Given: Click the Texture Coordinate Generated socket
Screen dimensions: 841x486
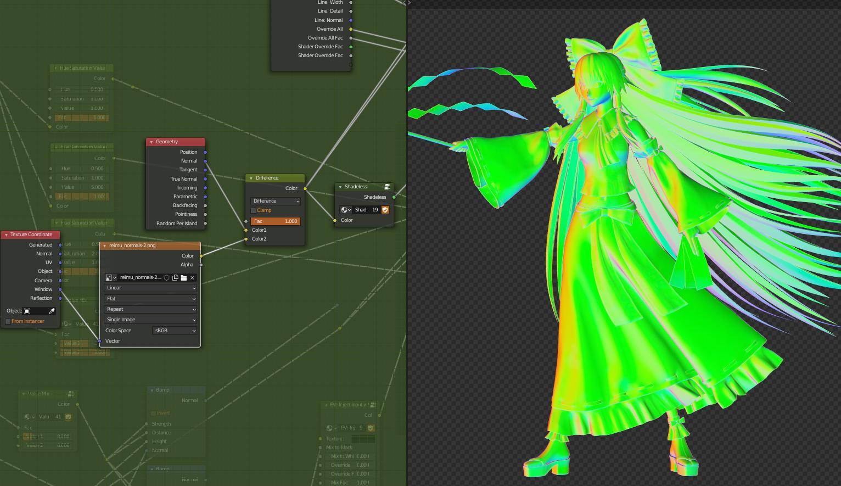Looking at the screenshot, I should pos(60,245).
